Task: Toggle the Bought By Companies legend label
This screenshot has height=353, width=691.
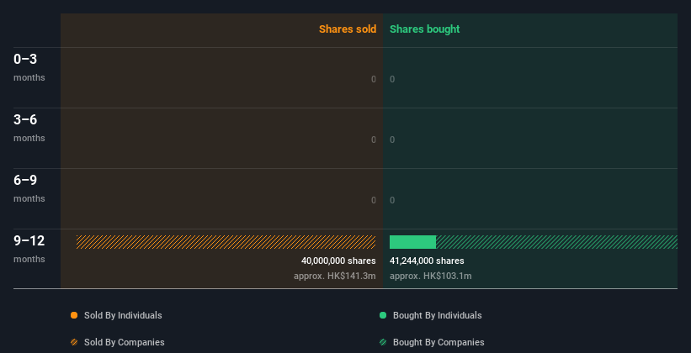Action: coord(439,342)
